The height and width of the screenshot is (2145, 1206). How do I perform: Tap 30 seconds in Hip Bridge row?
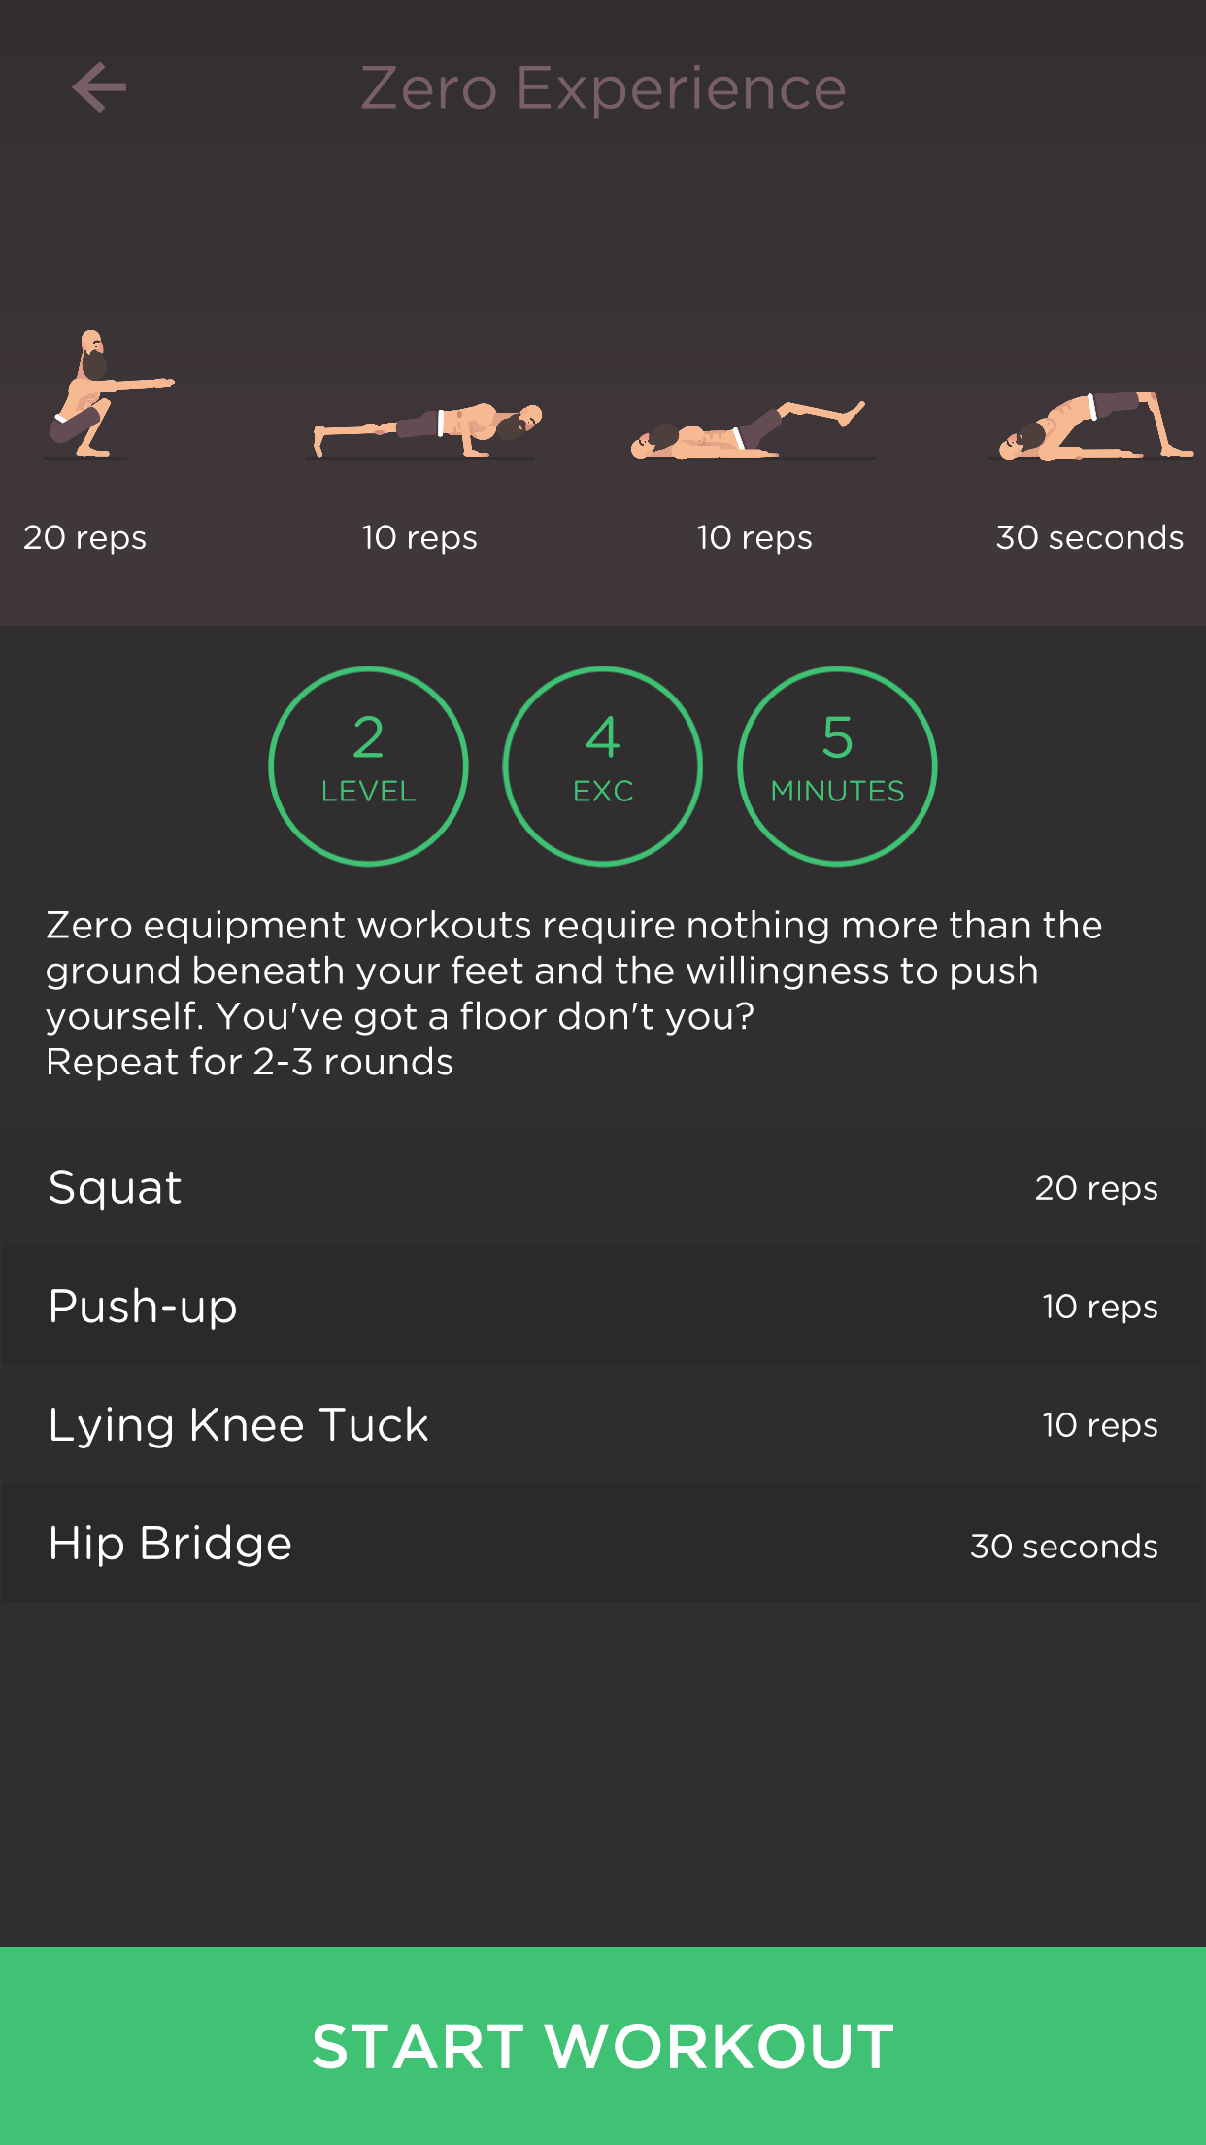1064,1546
